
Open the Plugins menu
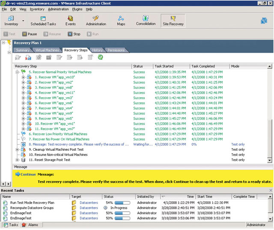coord(77,9)
